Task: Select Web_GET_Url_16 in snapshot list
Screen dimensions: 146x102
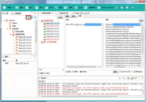Action: click(53, 39)
